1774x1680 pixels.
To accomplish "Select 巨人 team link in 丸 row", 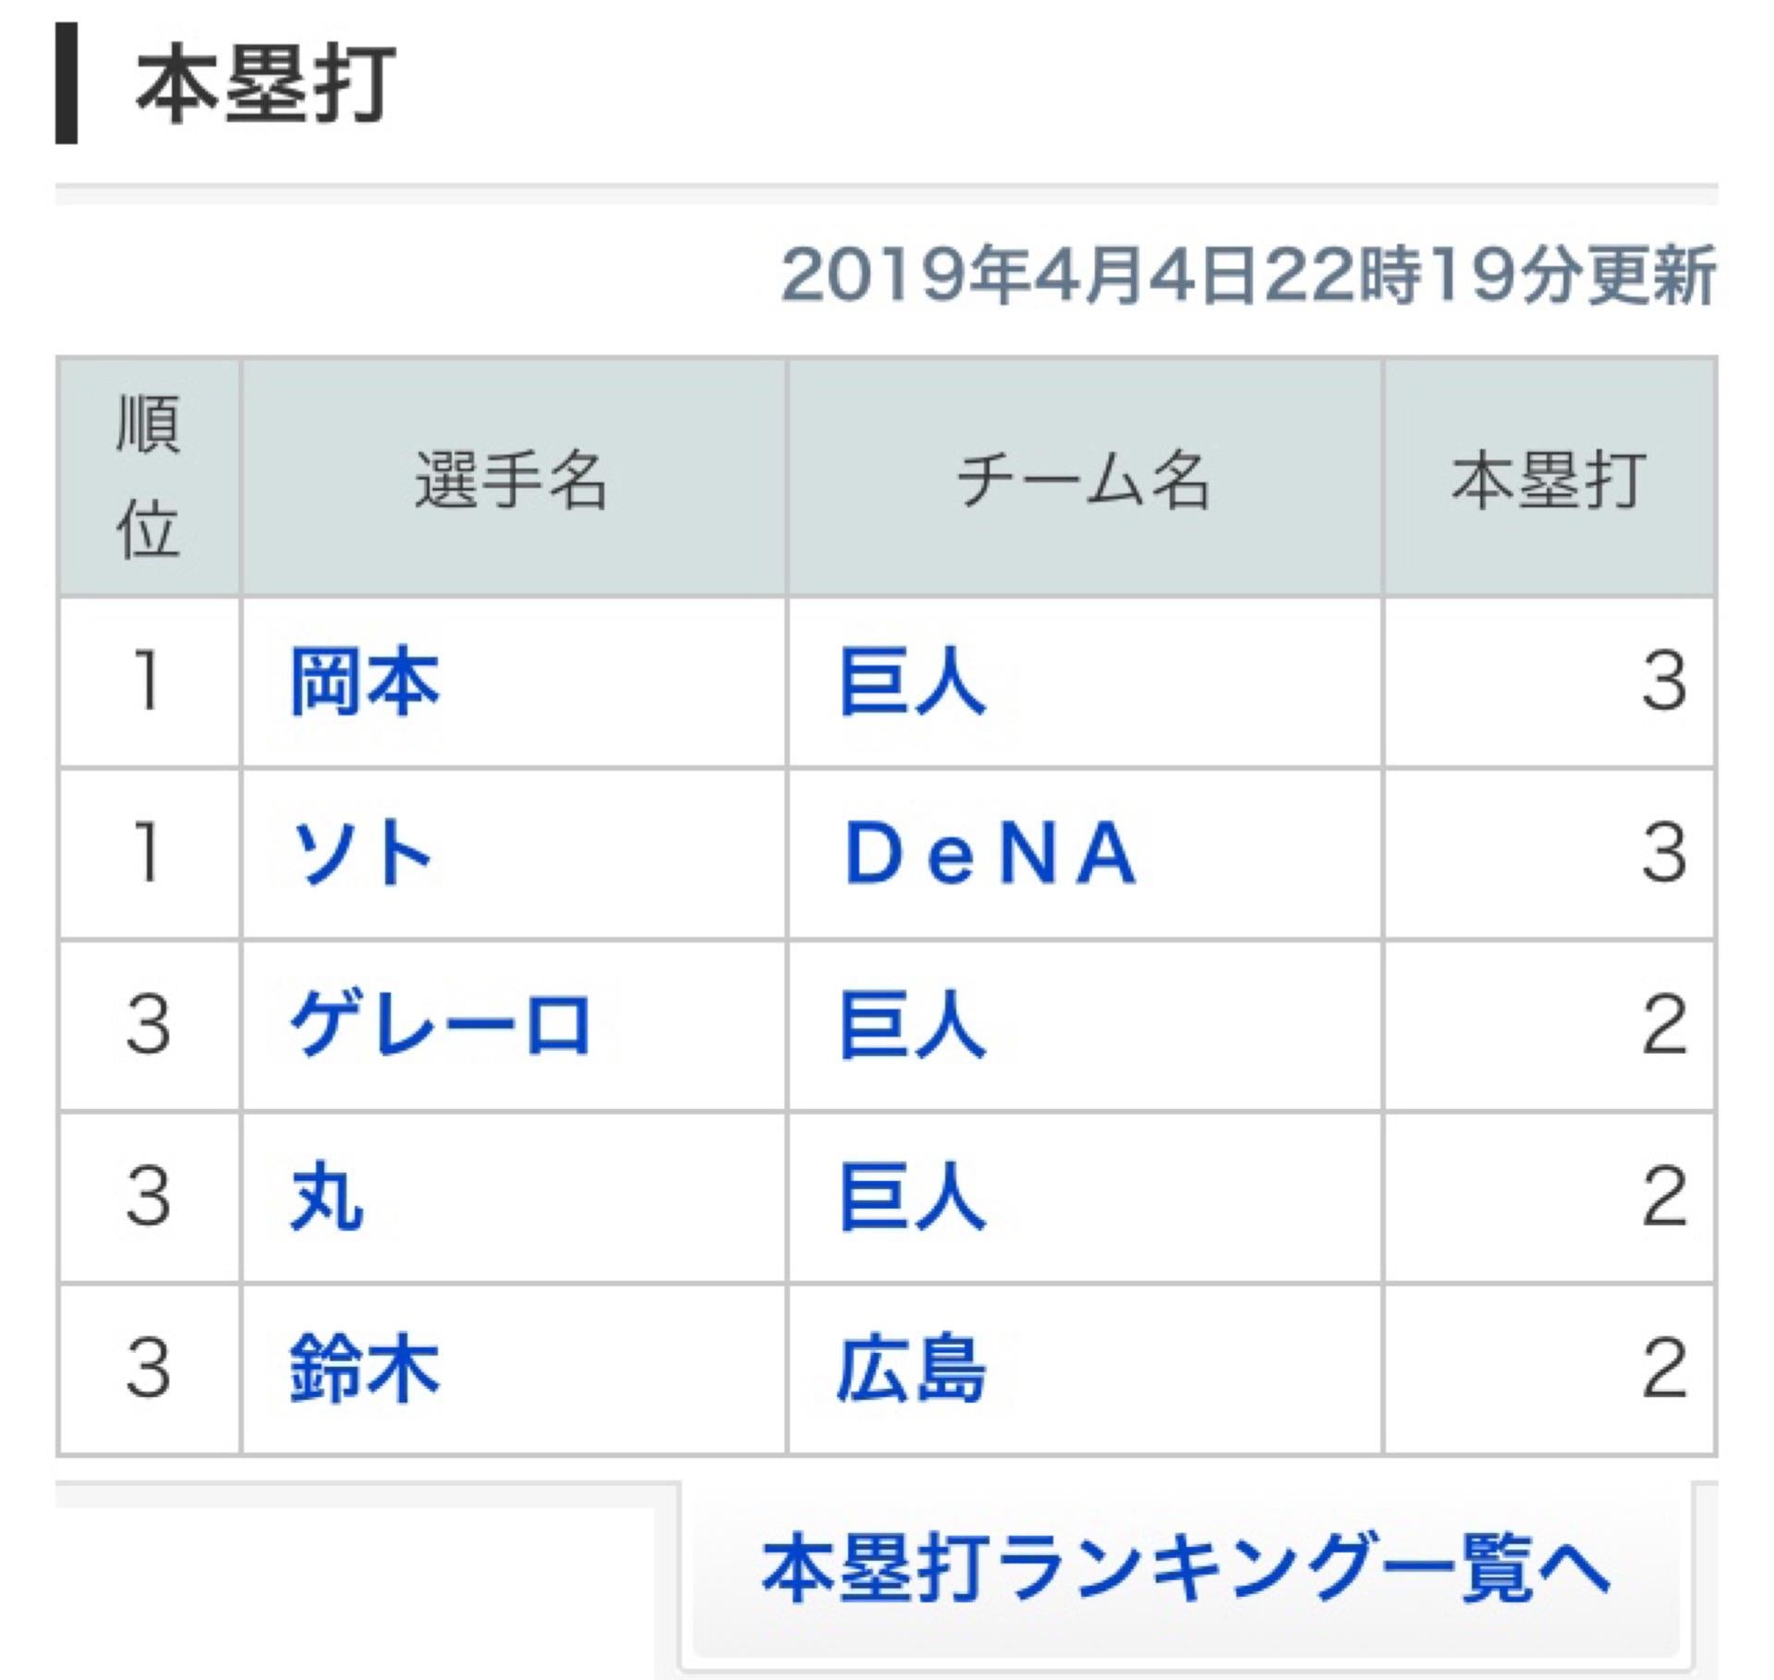I will tap(913, 1197).
